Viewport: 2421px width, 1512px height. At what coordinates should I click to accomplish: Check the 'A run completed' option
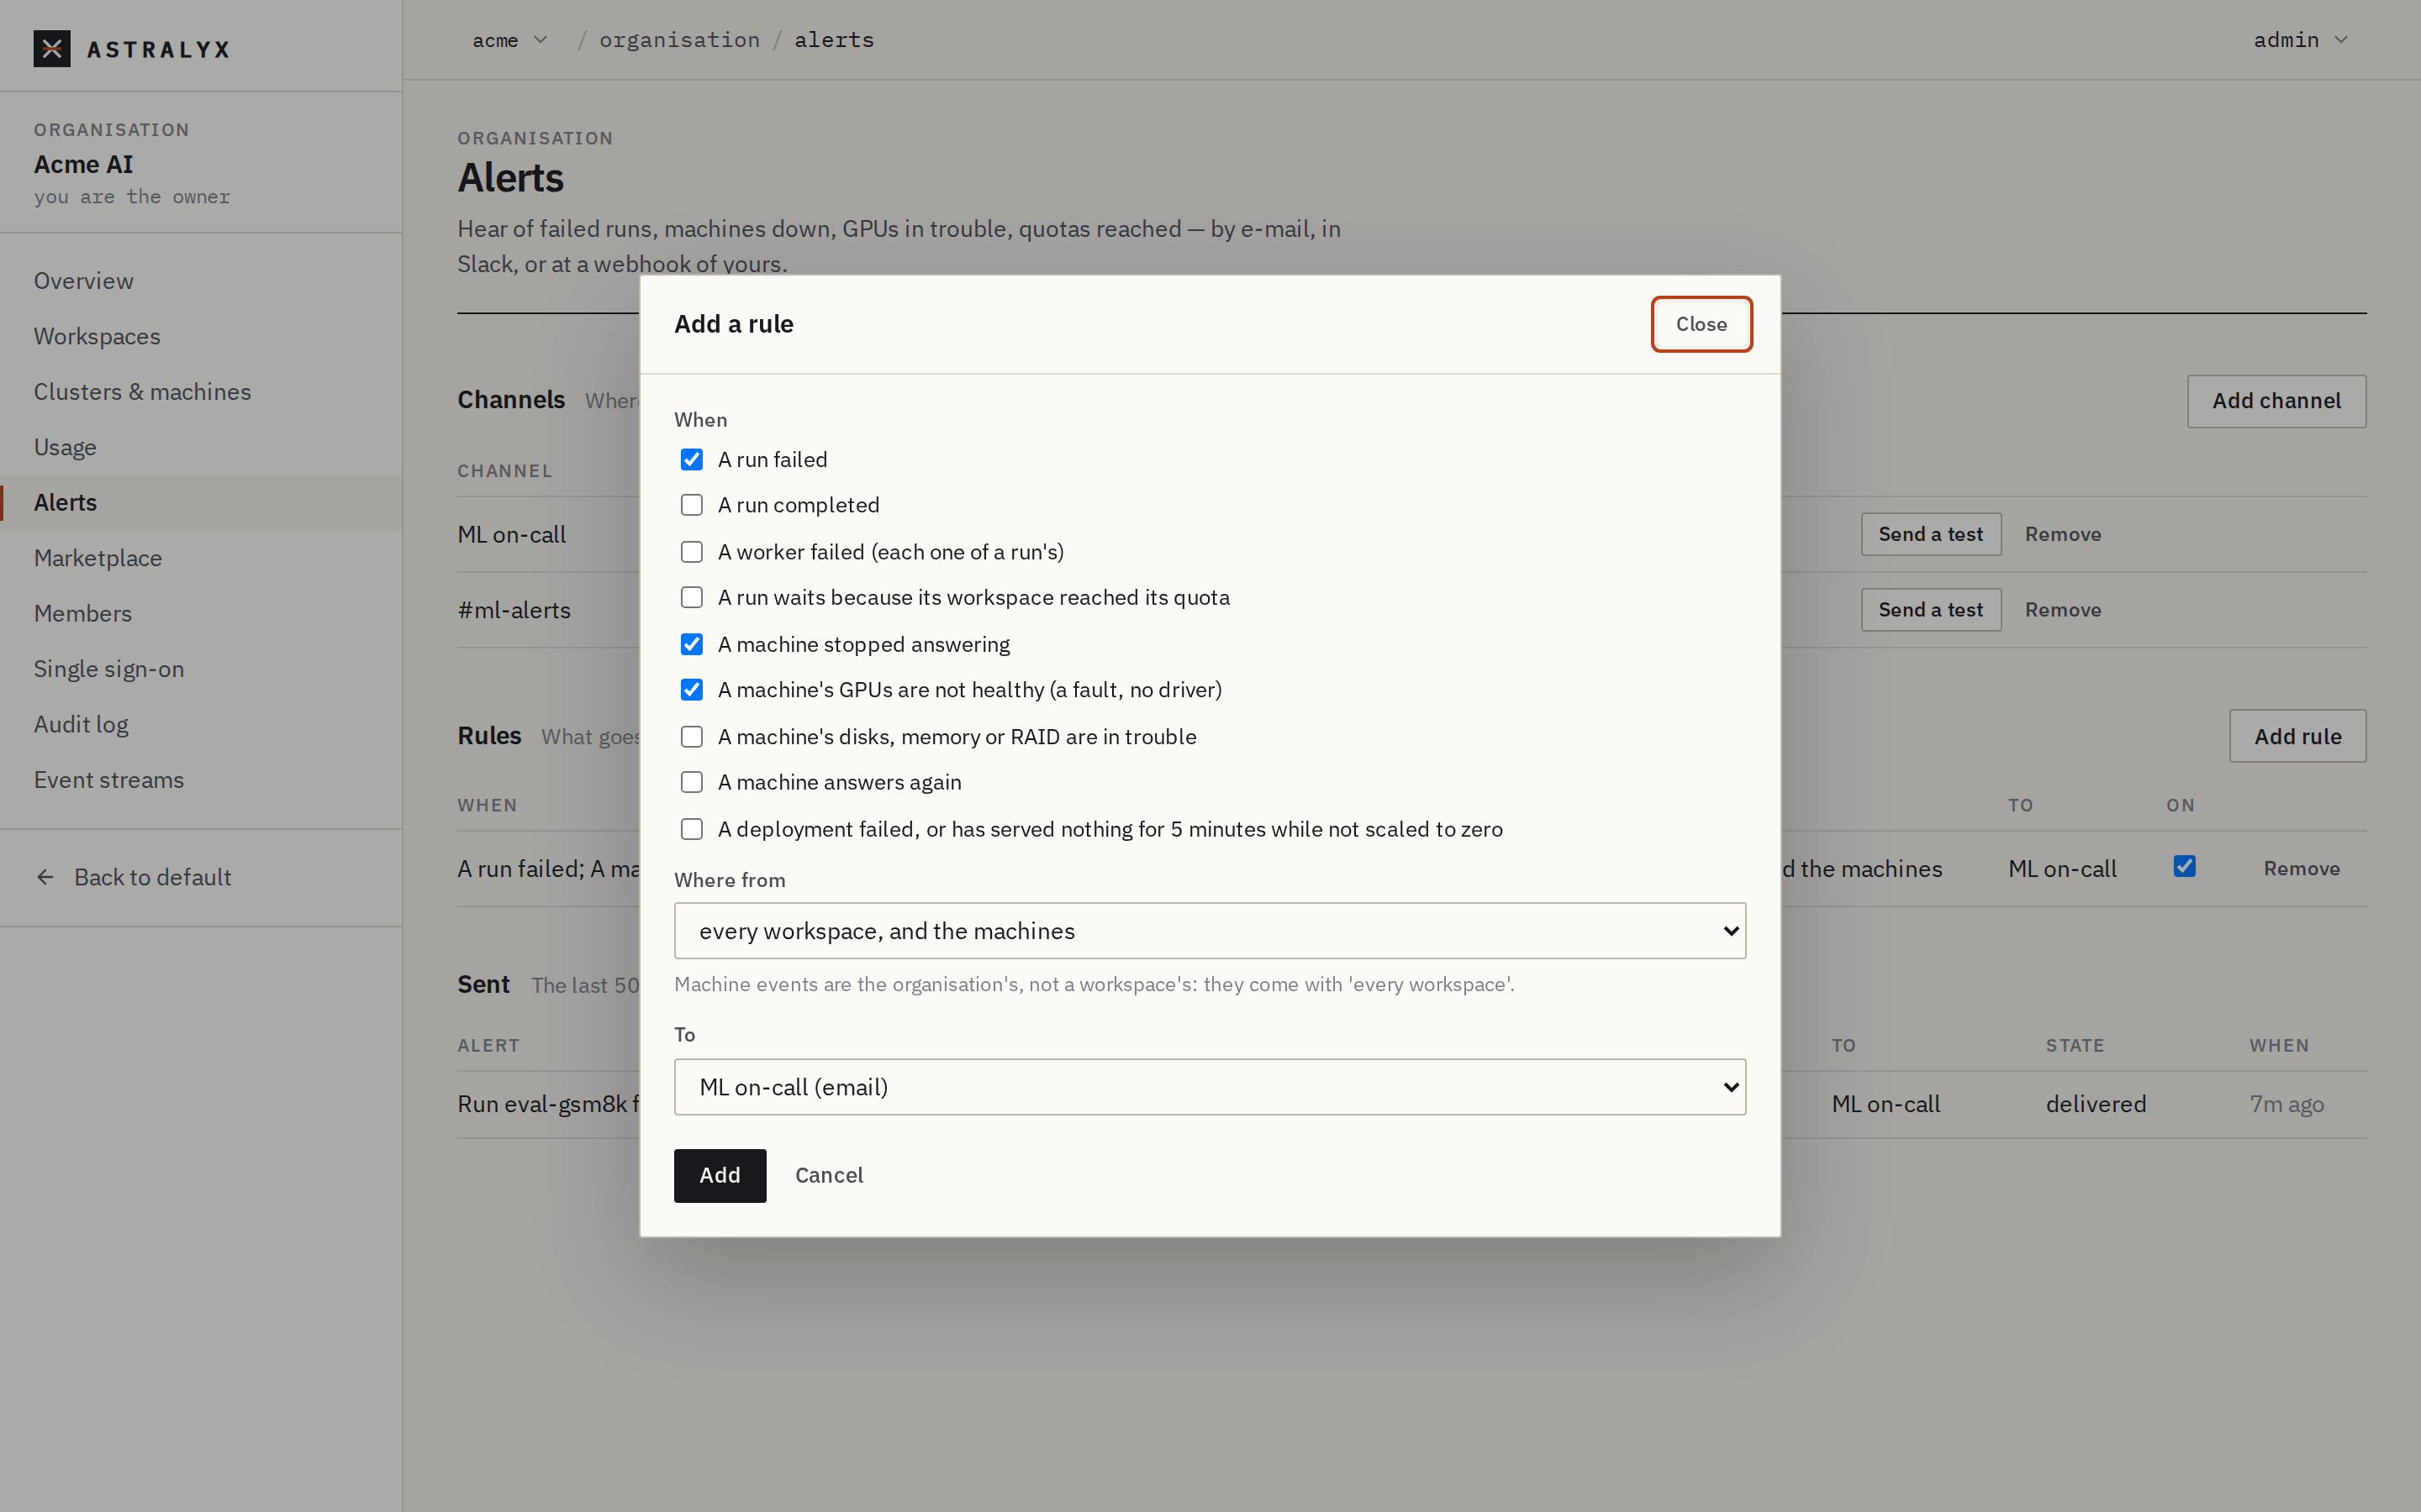click(691, 505)
